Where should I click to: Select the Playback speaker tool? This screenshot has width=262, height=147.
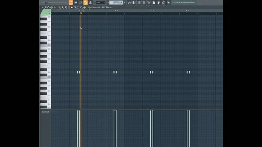click(85, 7)
